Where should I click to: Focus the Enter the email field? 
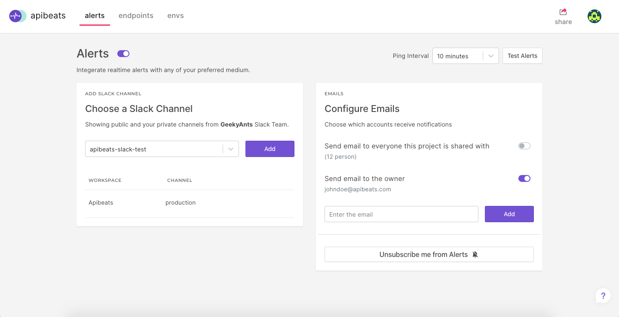point(401,214)
